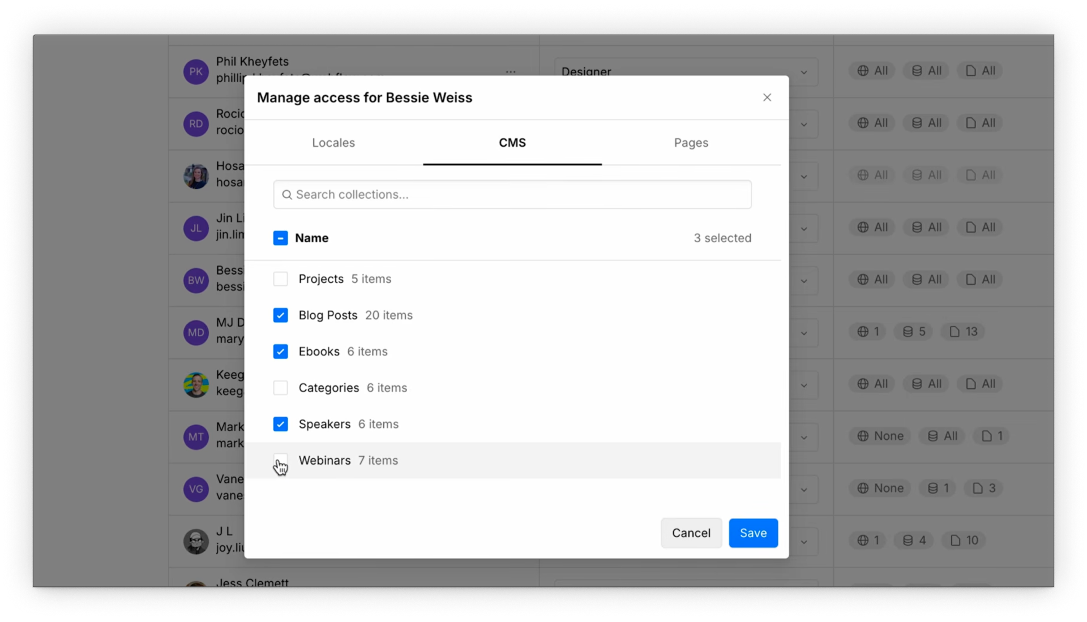Close the Manage access dialog

(767, 97)
